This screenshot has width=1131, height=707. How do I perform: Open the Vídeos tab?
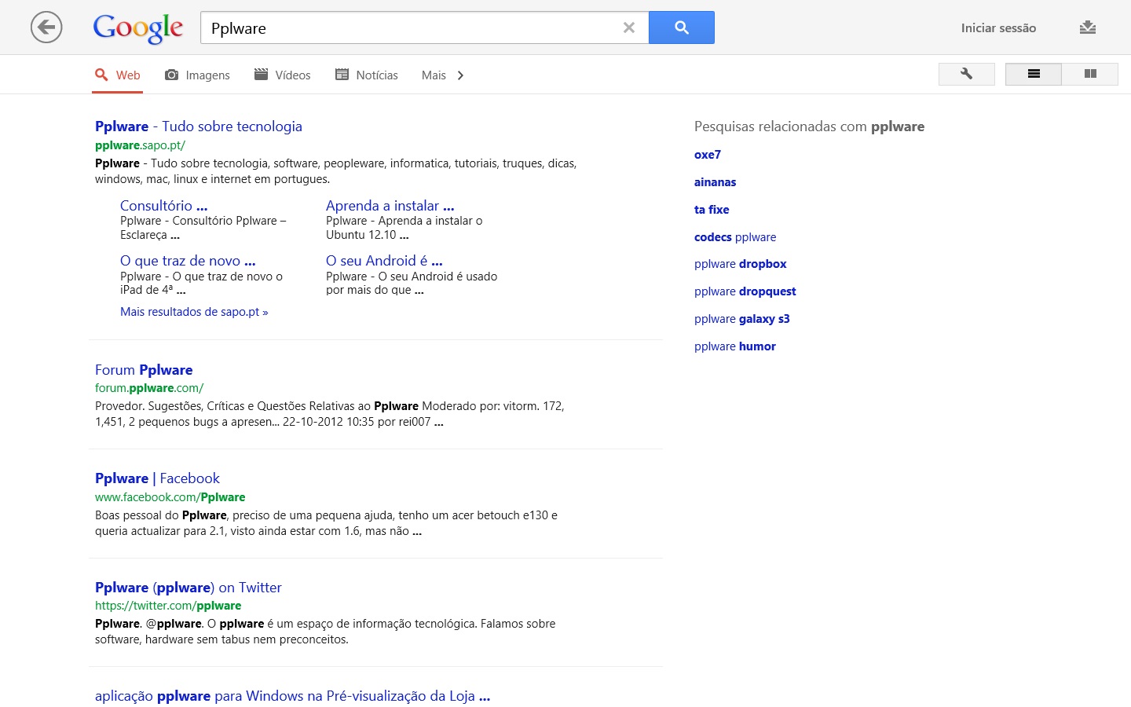pyautogui.click(x=283, y=75)
